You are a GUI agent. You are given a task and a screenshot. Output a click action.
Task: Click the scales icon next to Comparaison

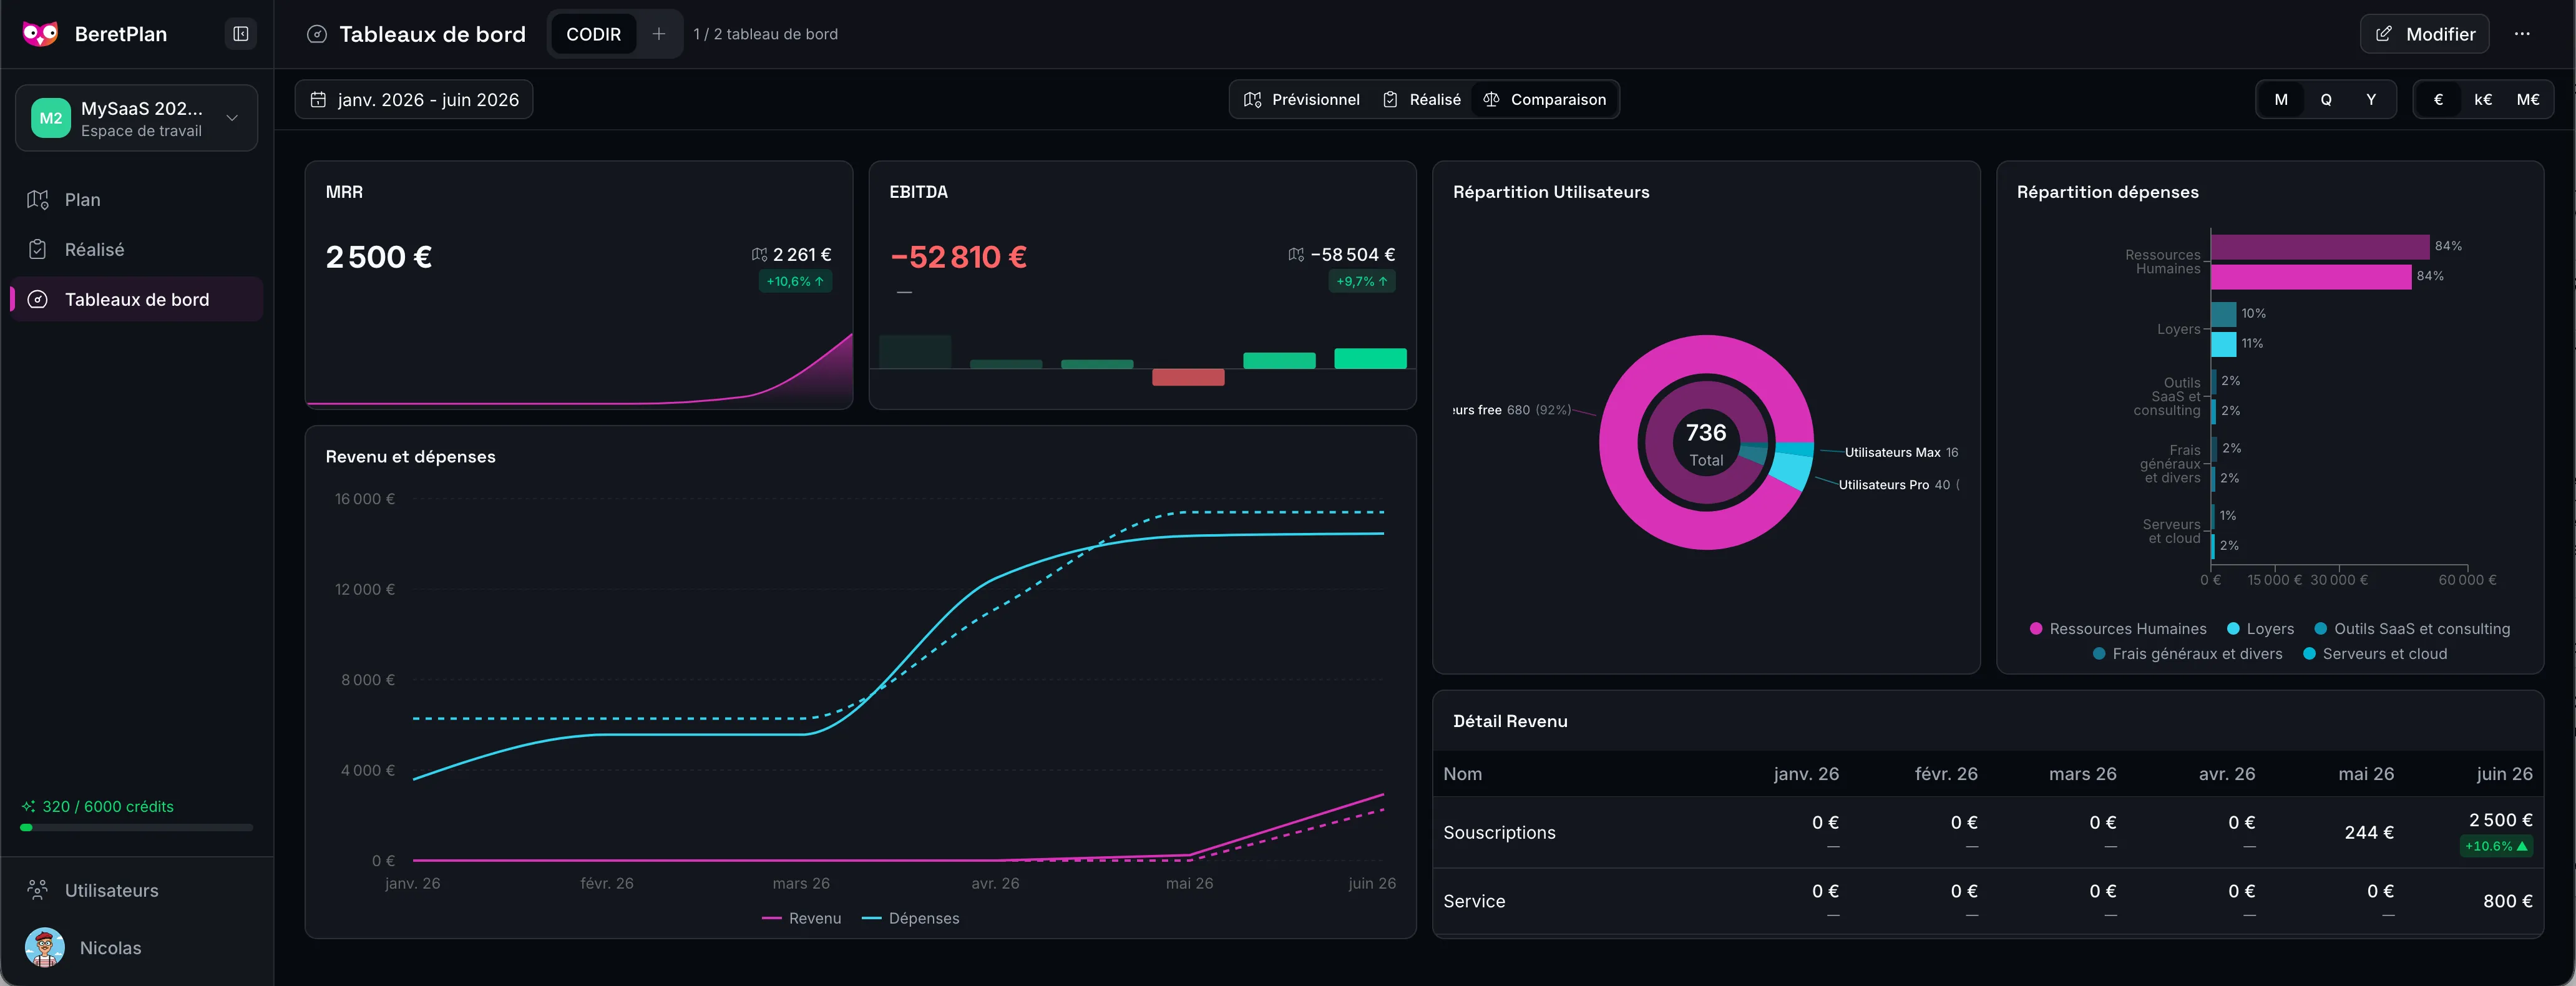pyautogui.click(x=1491, y=100)
